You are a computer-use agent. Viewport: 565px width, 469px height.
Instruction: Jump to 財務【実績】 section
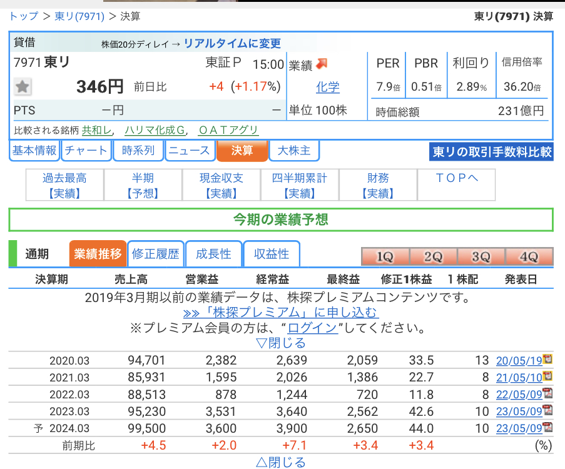point(378,185)
